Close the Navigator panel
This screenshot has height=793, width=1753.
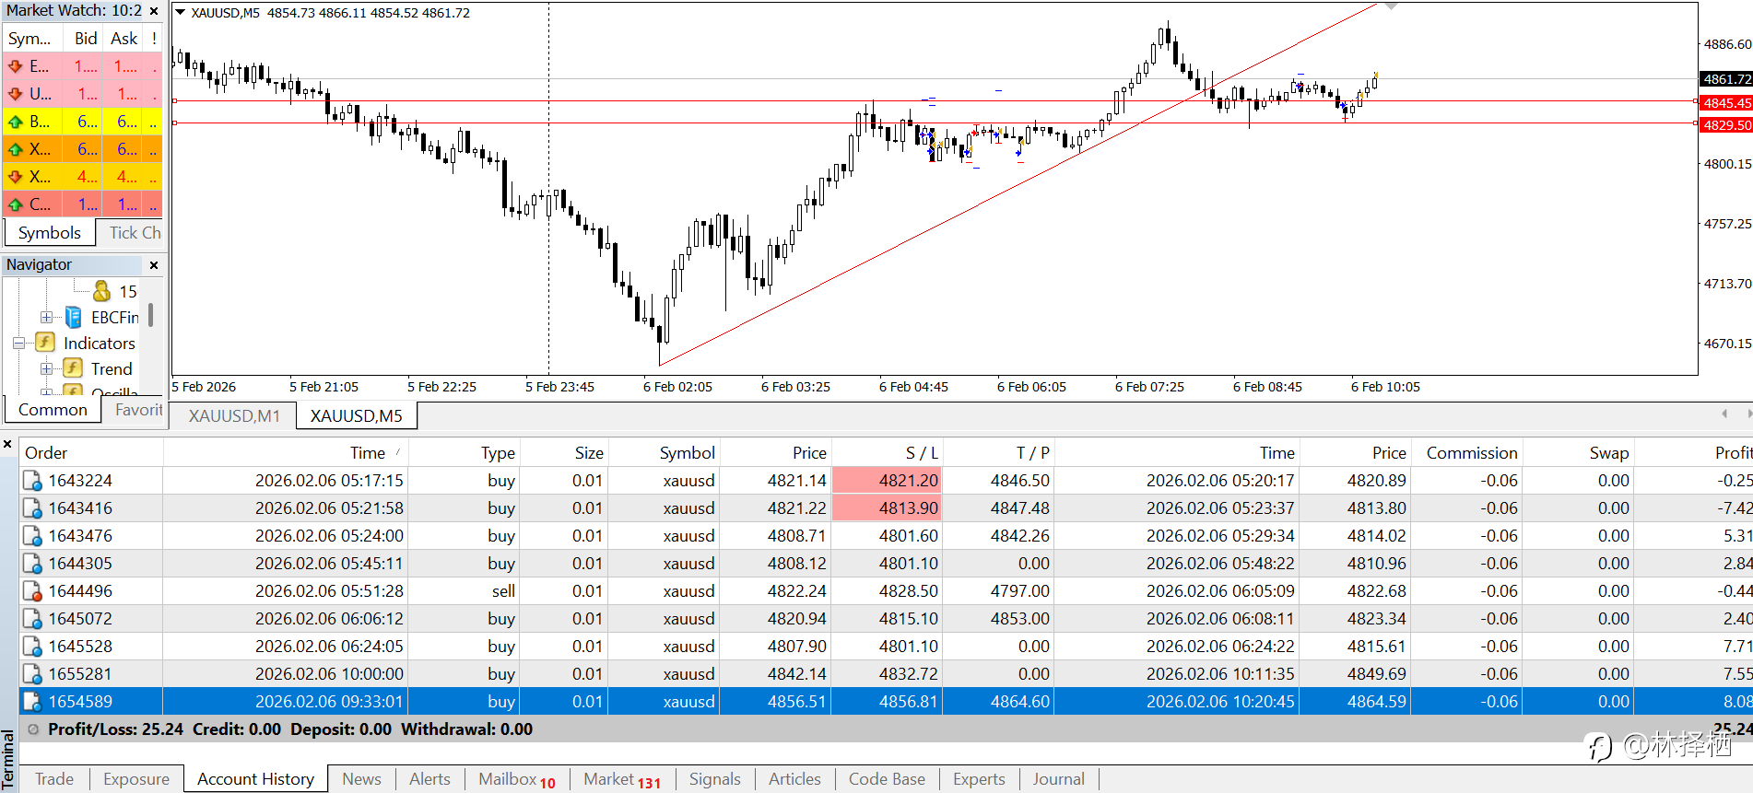(154, 265)
